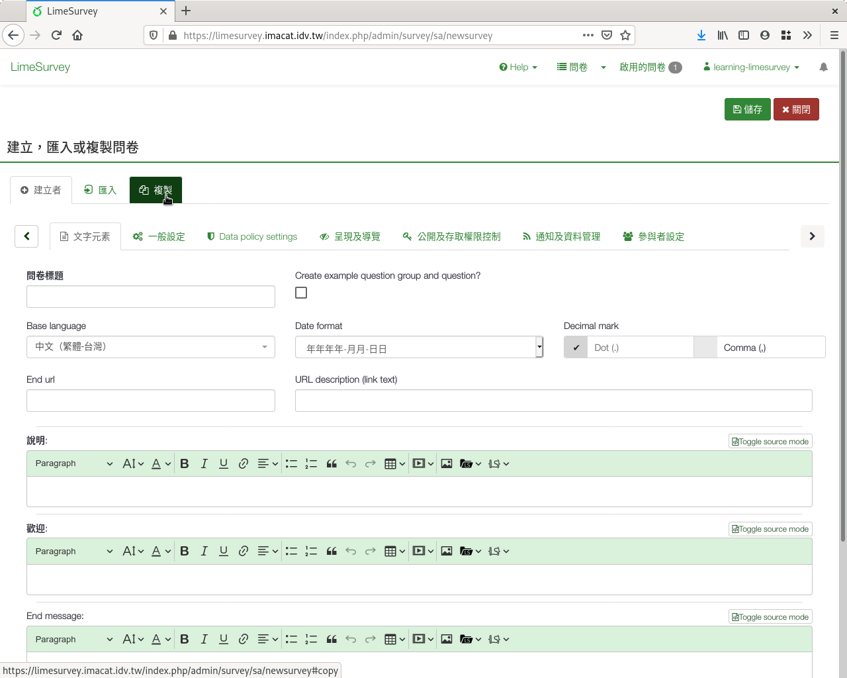Insert block quote in 說明 editor

(x=332, y=463)
